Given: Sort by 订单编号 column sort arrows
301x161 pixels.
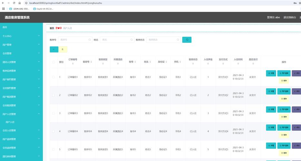Looking at the screenshot, I should tap(73, 64).
